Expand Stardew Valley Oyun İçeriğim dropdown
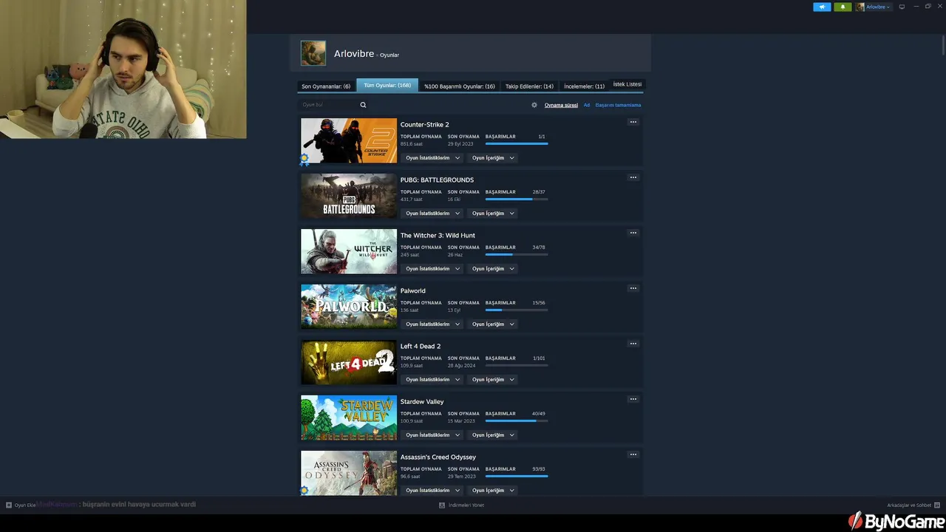Viewport: 946px width, 532px height. pos(493,435)
